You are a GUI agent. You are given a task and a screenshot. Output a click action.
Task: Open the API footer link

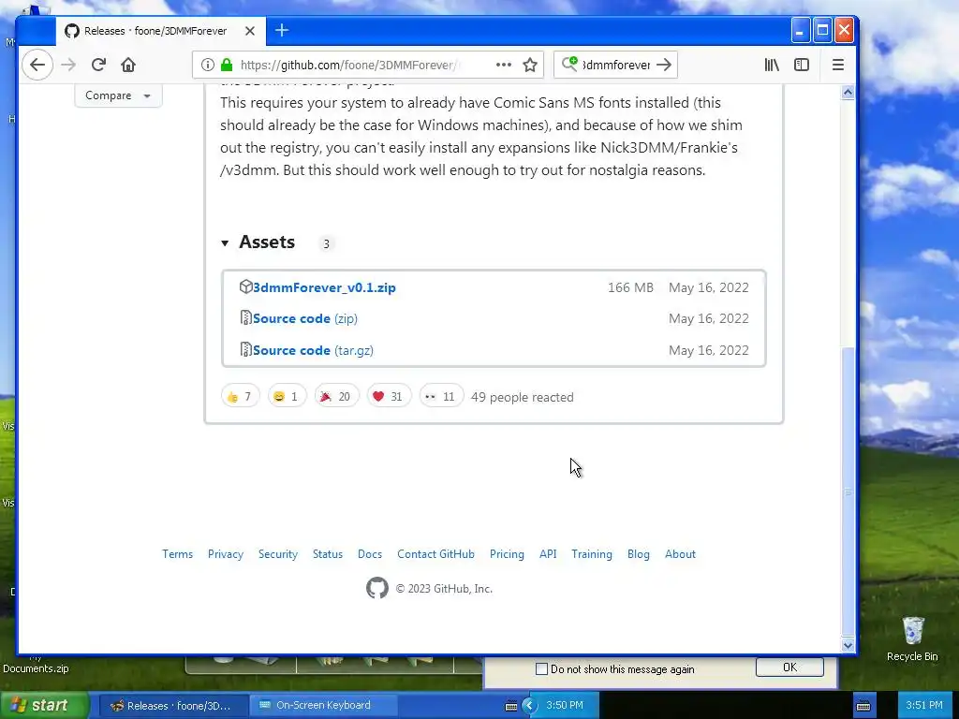(548, 554)
